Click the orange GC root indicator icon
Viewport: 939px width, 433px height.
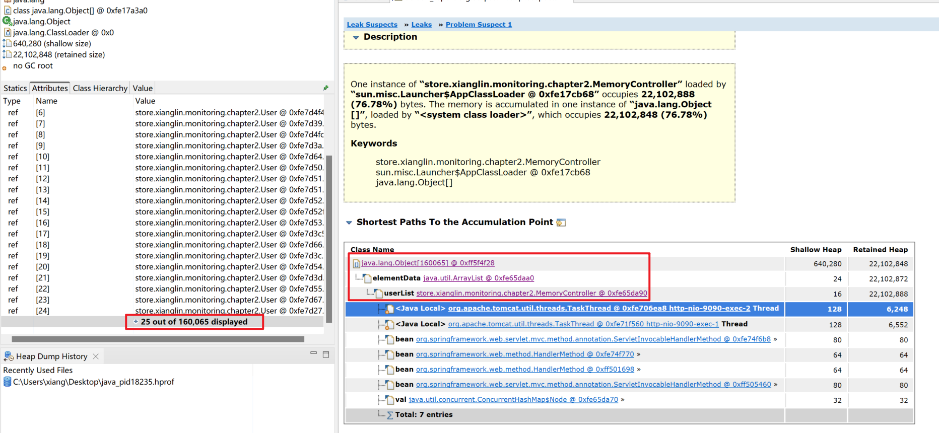[x=5, y=67]
